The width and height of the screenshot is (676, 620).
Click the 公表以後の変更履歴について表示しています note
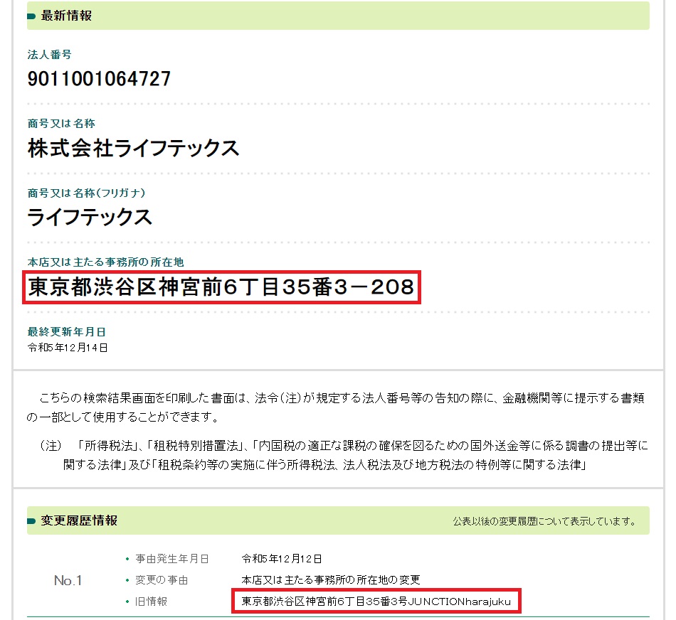pyautogui.click(x=545, y=521)
